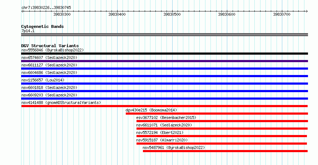Open variant nsv6601818 (Sedlazeck2020) label

49,87
